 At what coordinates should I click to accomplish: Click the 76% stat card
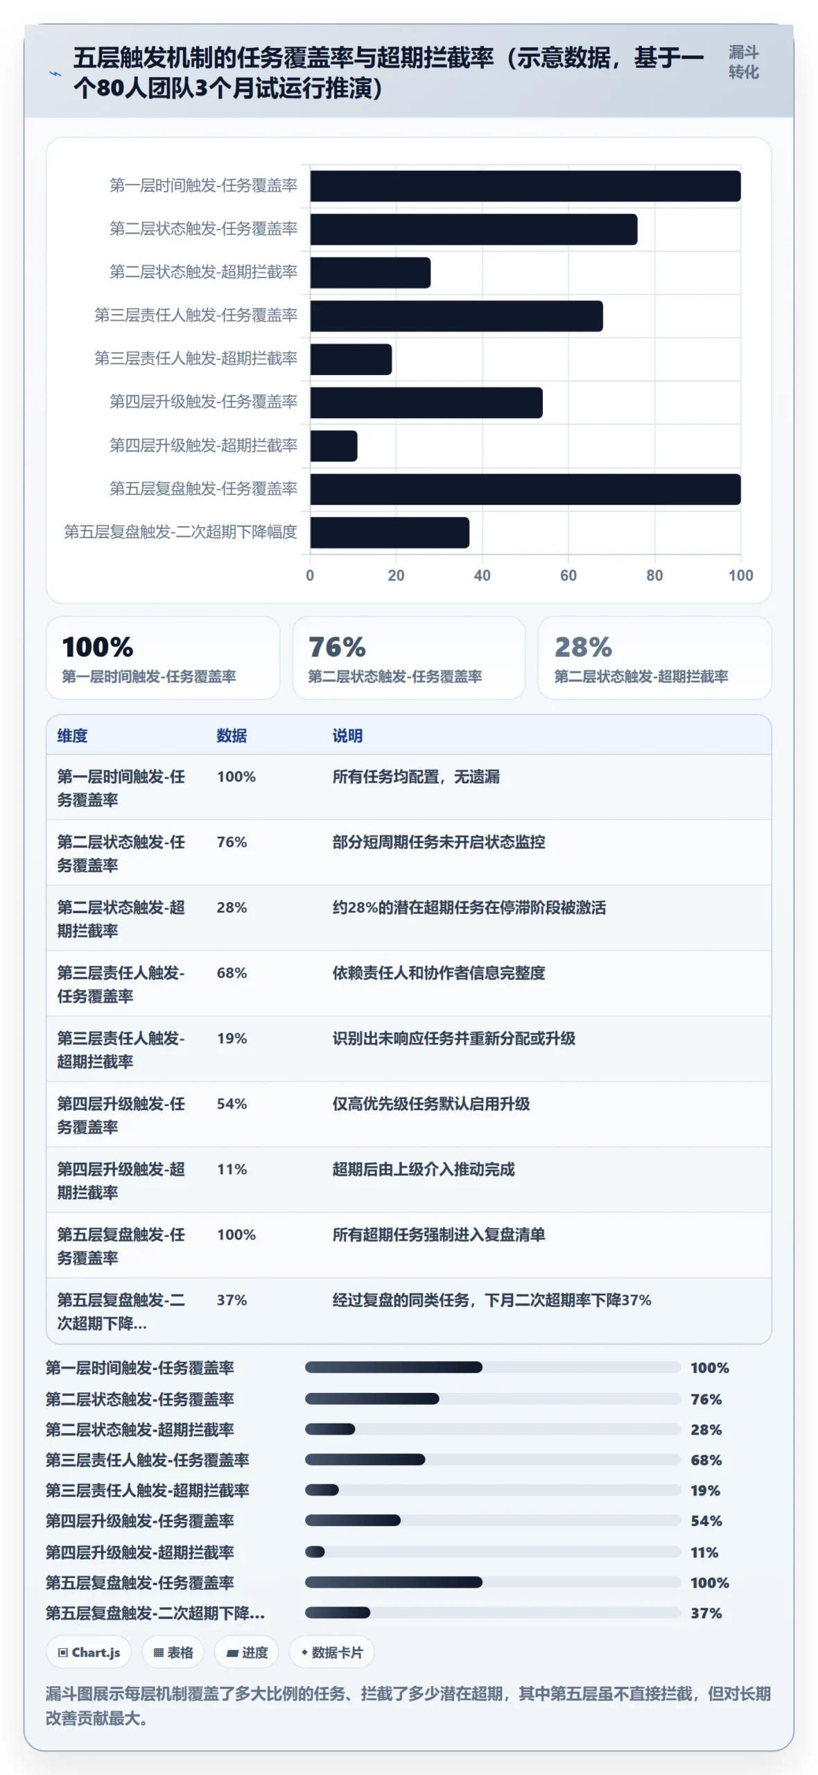coord(409,658)
